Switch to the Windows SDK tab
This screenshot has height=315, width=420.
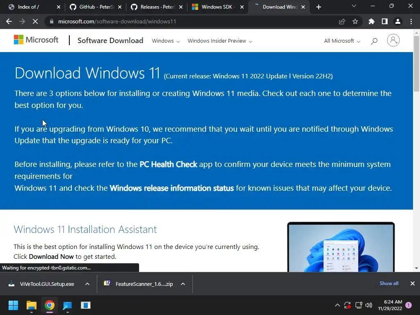coord(218,7)
